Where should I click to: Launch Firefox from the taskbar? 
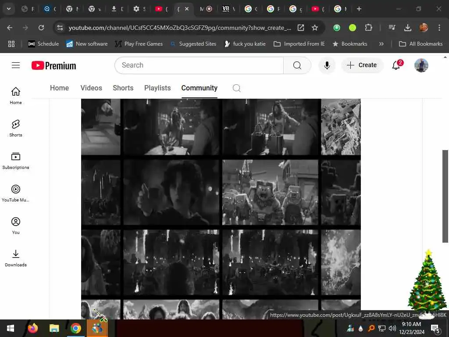pos(32,328)
